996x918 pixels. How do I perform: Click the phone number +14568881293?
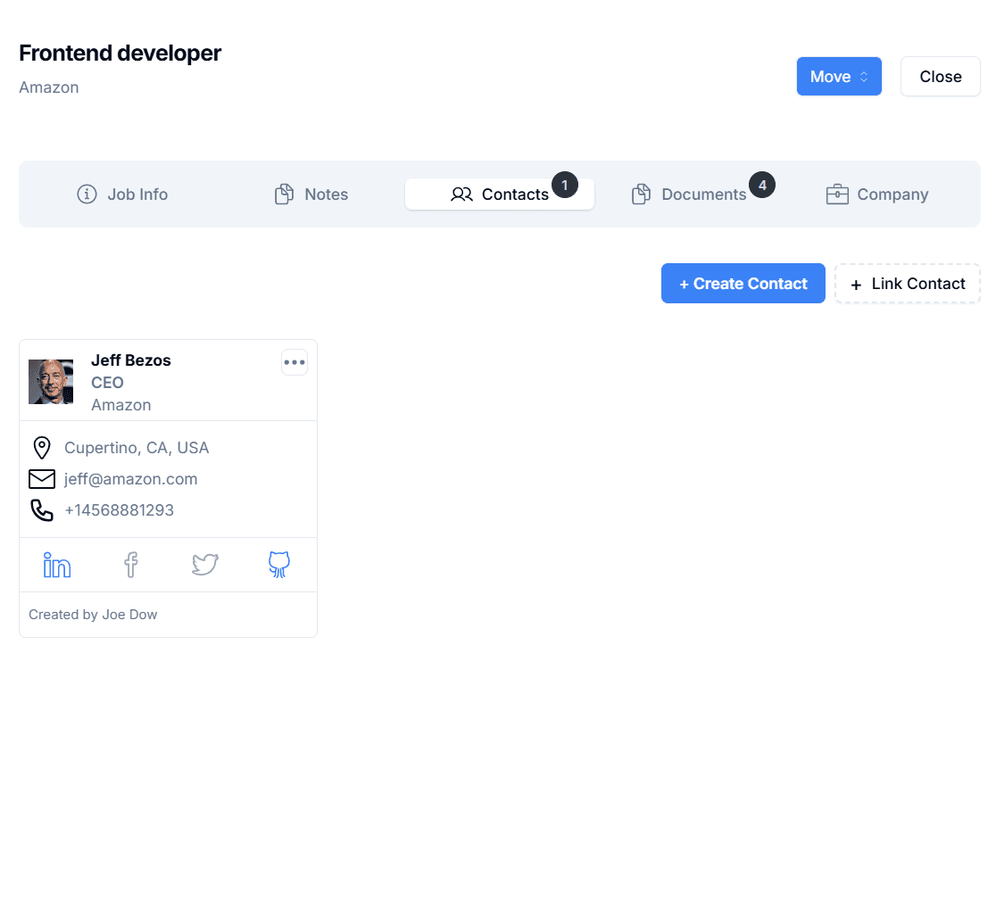click(119, 509)
